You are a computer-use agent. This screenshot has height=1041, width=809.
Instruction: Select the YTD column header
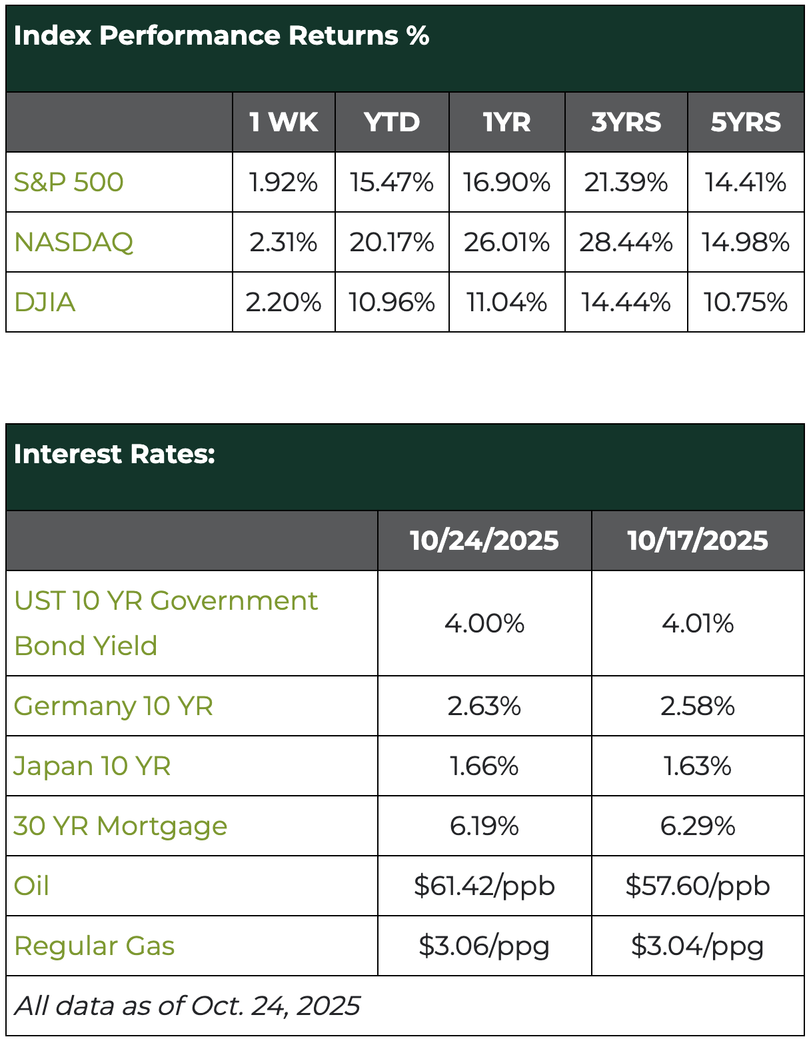392,123
